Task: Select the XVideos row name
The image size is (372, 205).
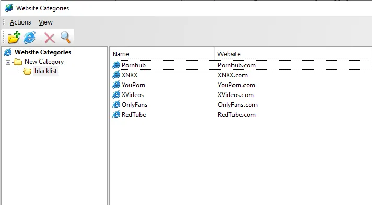Action: pyautogui.click(x=133, y=95)
